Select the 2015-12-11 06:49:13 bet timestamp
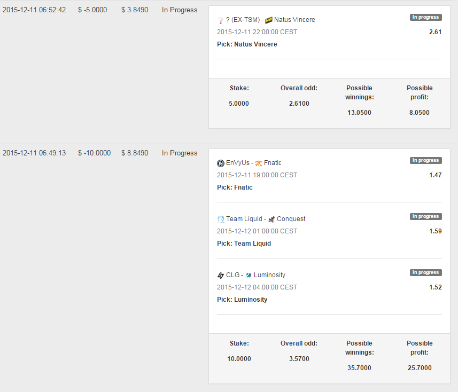This screenshot has width=458, height=392. [34, 153]
